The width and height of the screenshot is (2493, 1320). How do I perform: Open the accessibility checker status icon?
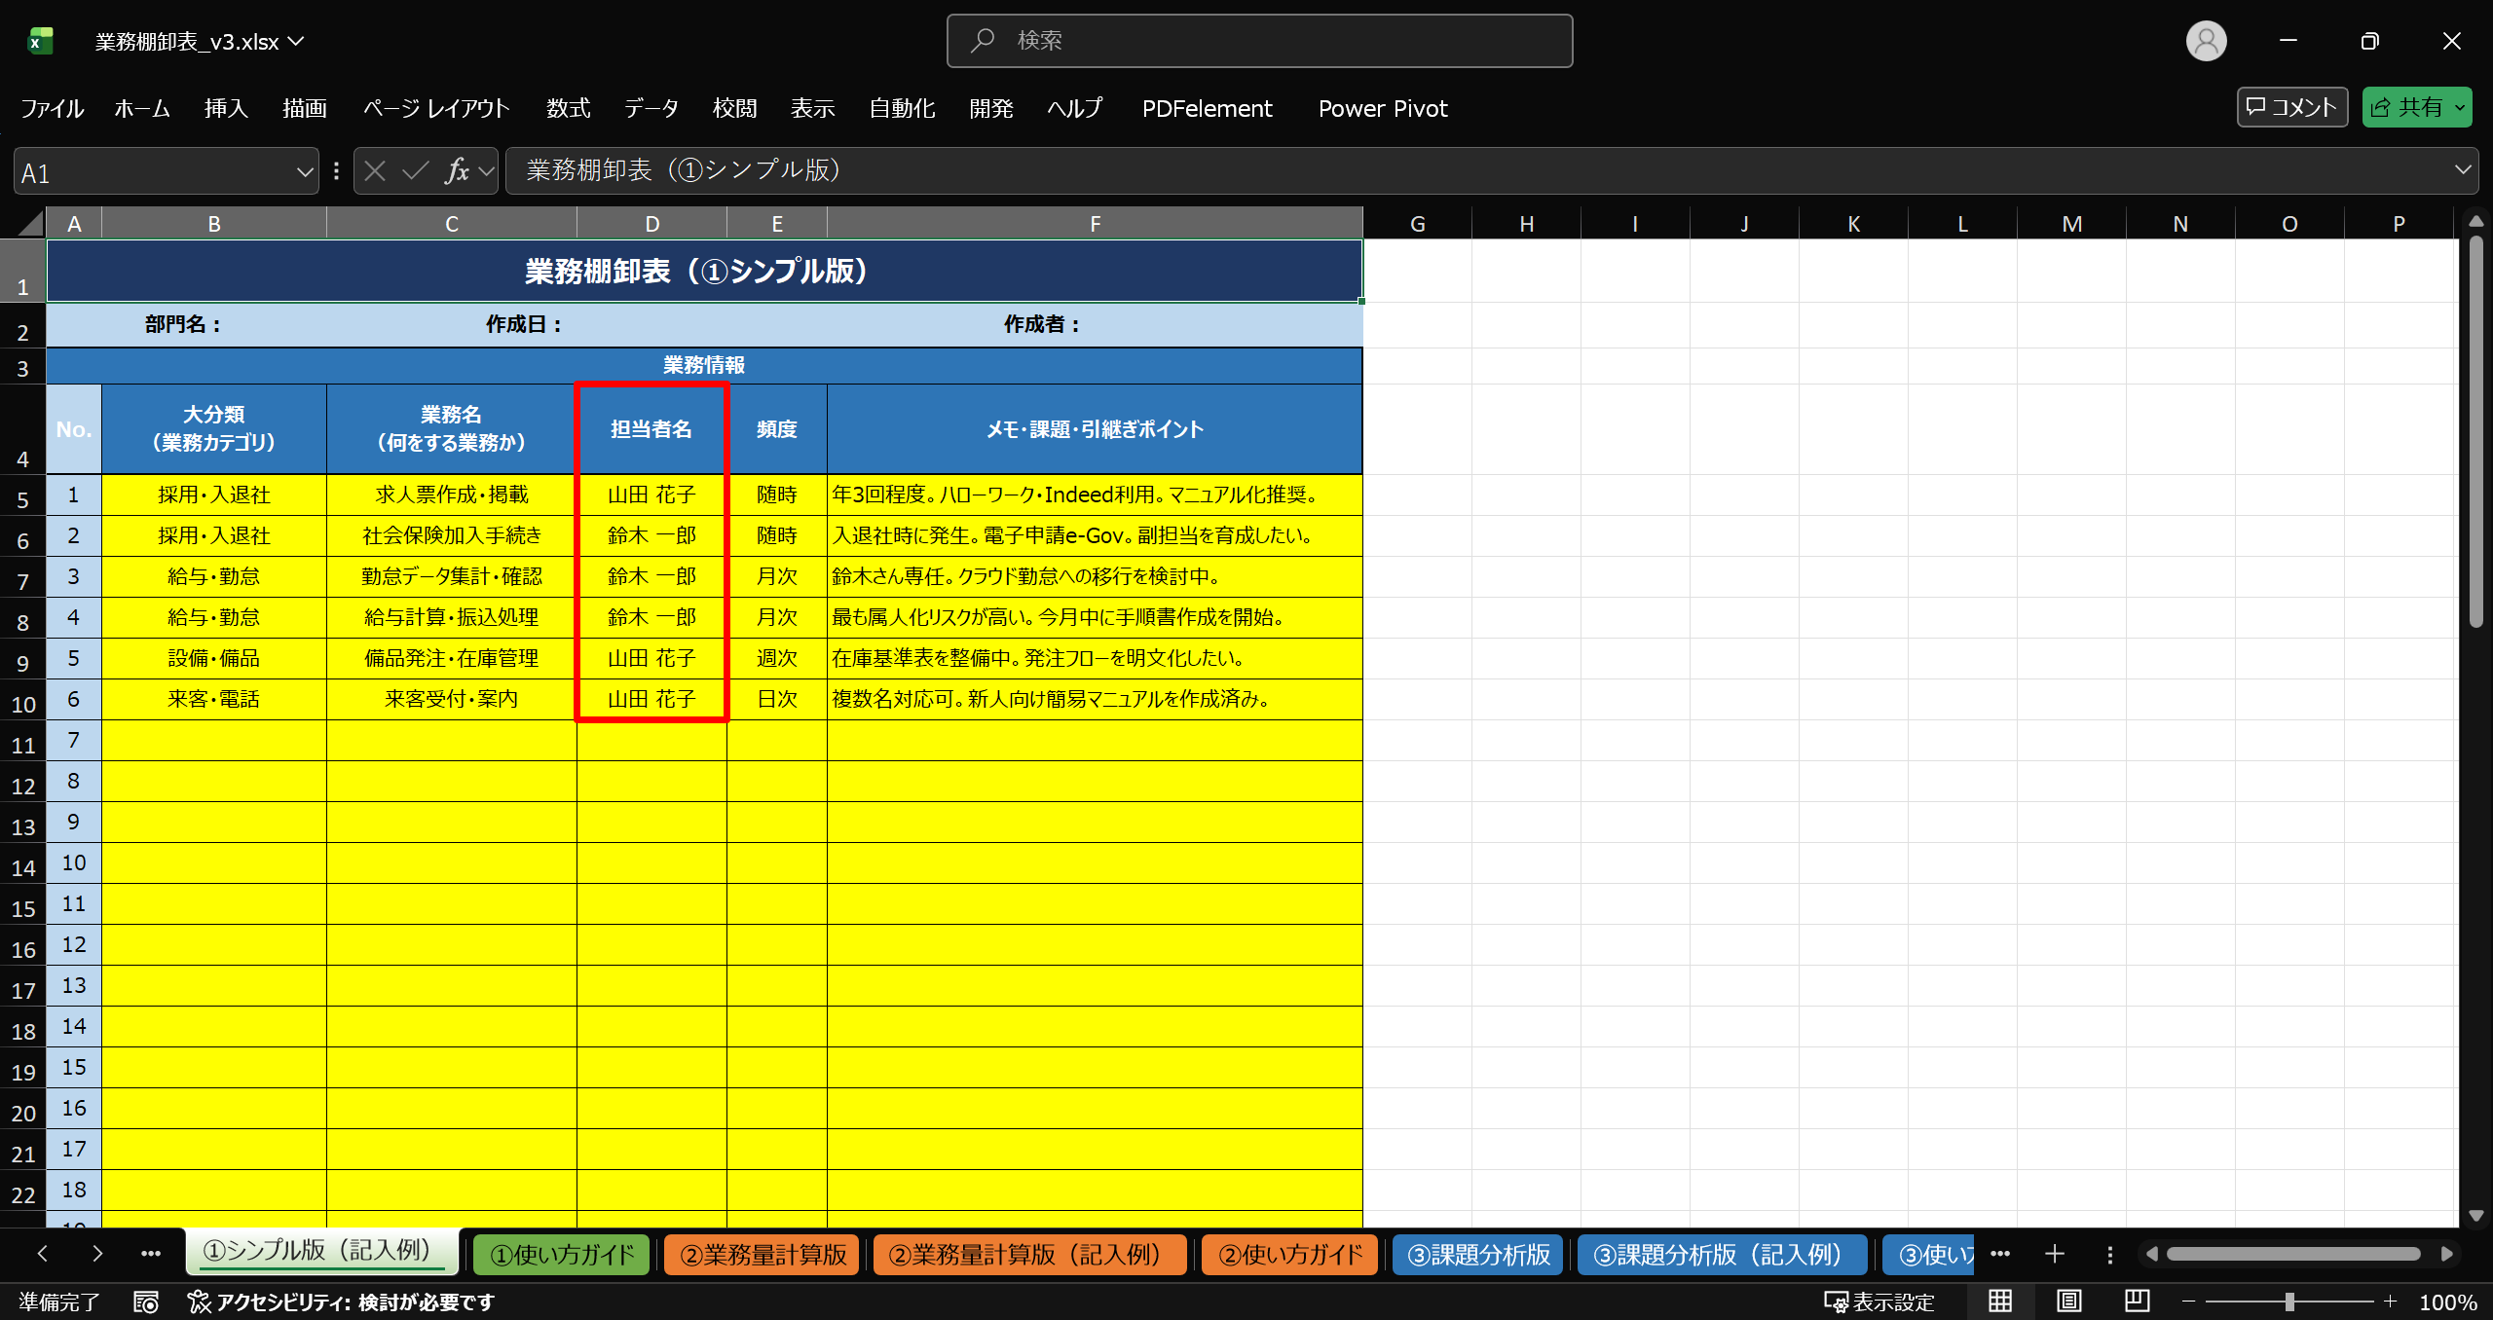tap(199, 1302)
